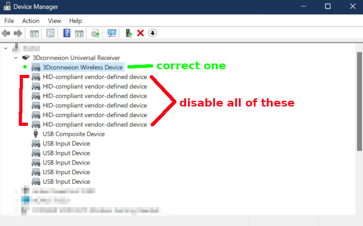
Task: Click the blue Help question mark icon
Action: tap(66, 33)
